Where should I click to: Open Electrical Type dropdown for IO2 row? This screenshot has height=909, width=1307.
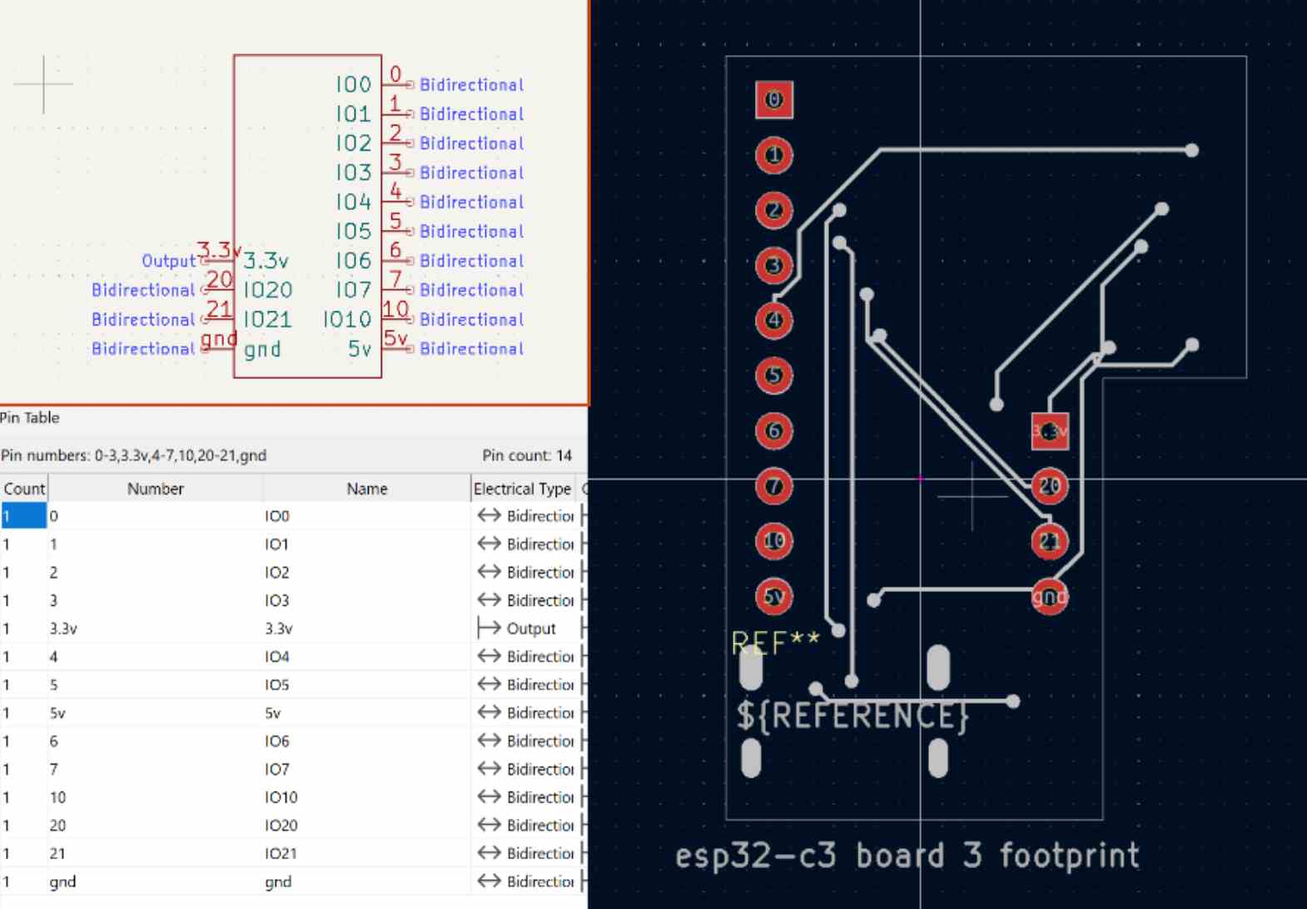tap(526, 573)
